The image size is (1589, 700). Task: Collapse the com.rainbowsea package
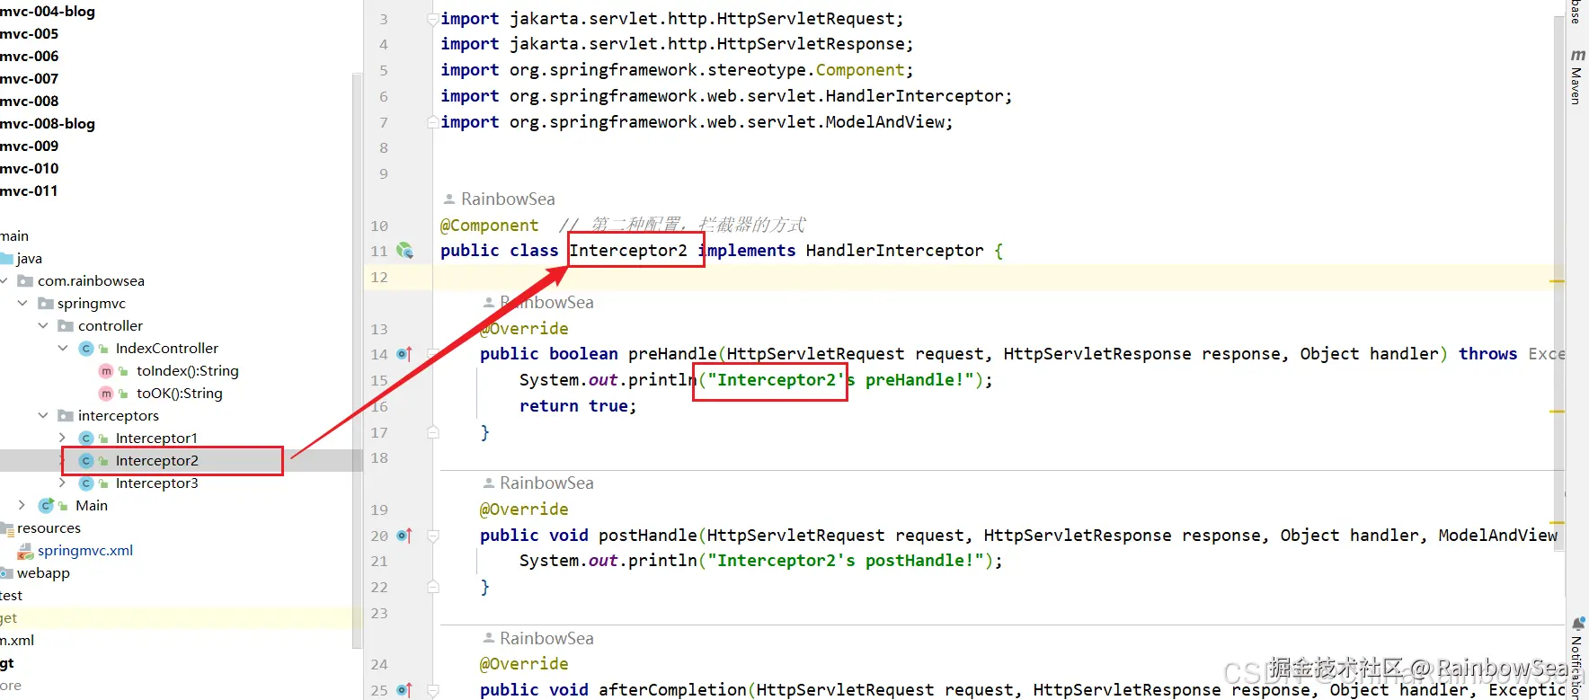coord(4,281)
